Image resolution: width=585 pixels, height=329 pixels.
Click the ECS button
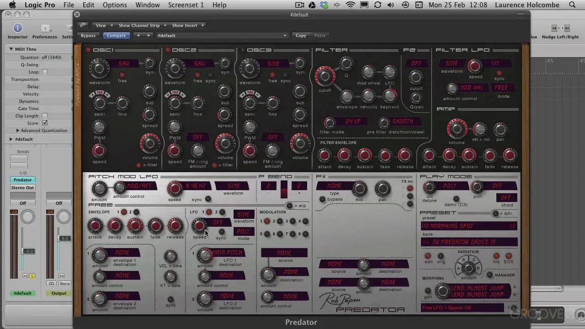coord(508,256)
